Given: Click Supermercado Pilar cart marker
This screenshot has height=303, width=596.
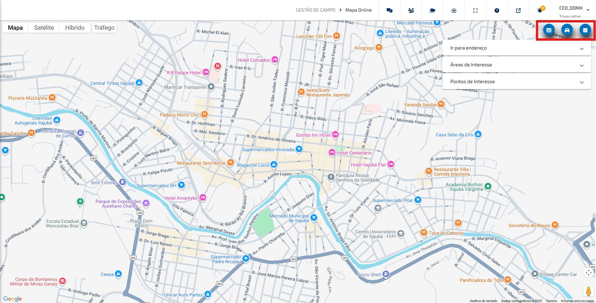Looking at the screenshot, I should click(418, 200).
